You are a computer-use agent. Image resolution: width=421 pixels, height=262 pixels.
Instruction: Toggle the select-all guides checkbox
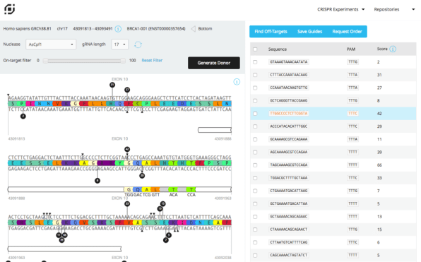pos(255,49)
